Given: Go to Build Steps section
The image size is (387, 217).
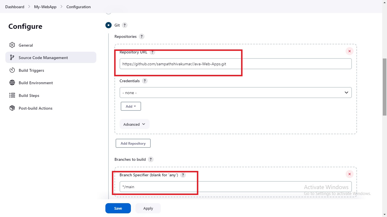Looking at the screenshot, I should click(51, 96).
